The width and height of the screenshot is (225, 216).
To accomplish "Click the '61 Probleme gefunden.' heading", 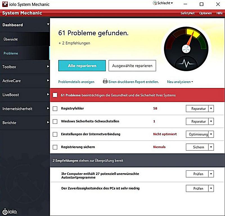I will 93,33.
